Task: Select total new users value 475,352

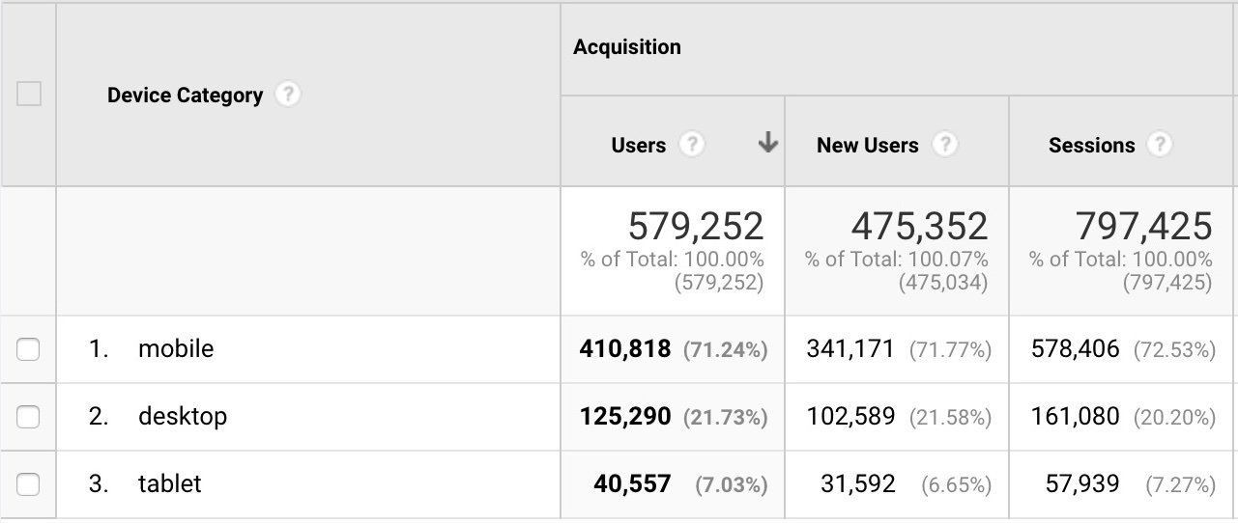Action: pos(920,226)
